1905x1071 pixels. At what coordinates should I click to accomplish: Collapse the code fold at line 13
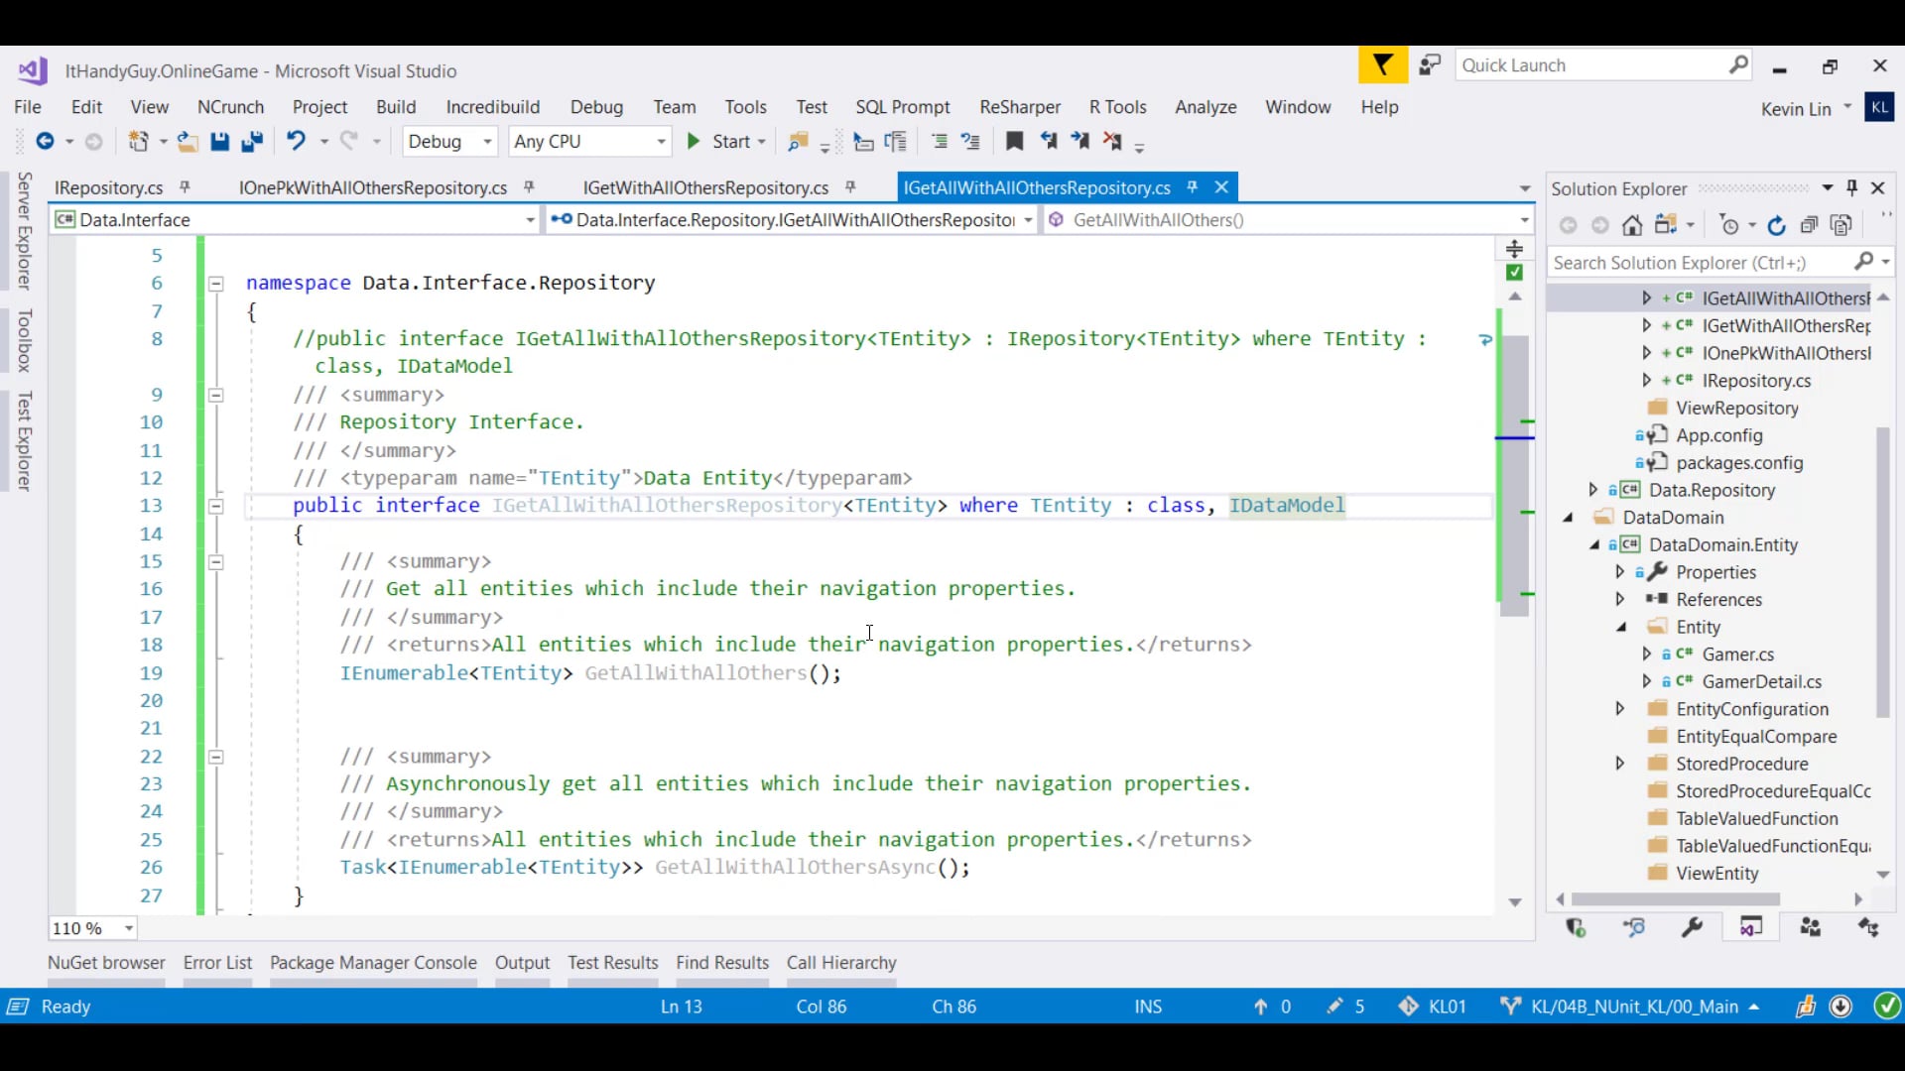coord(216,506)
